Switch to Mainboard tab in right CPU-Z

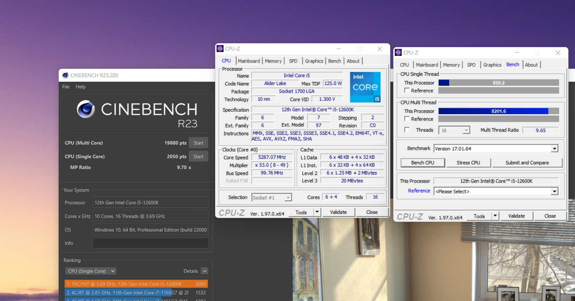pyautogui.click(x=427, y=65)
